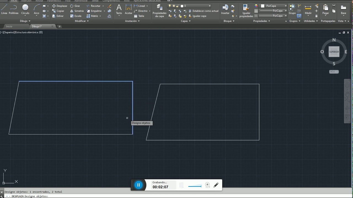This screenshot has width=353, height=198.
Task: Select the Escala scale tool
Action: pyautogui.click(x=76, y=16)
